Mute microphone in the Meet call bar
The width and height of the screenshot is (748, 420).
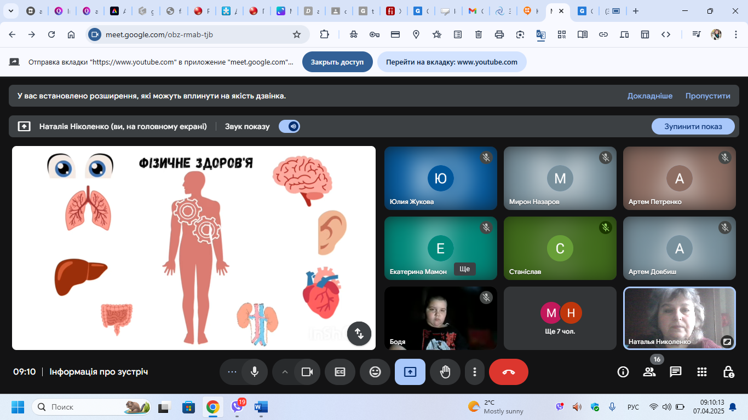click(x=255, y=372)
